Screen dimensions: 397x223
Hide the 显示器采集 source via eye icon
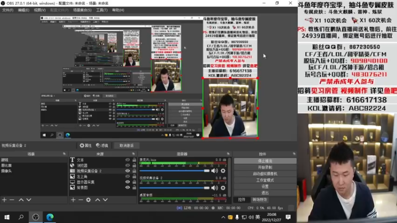(128, 182)
